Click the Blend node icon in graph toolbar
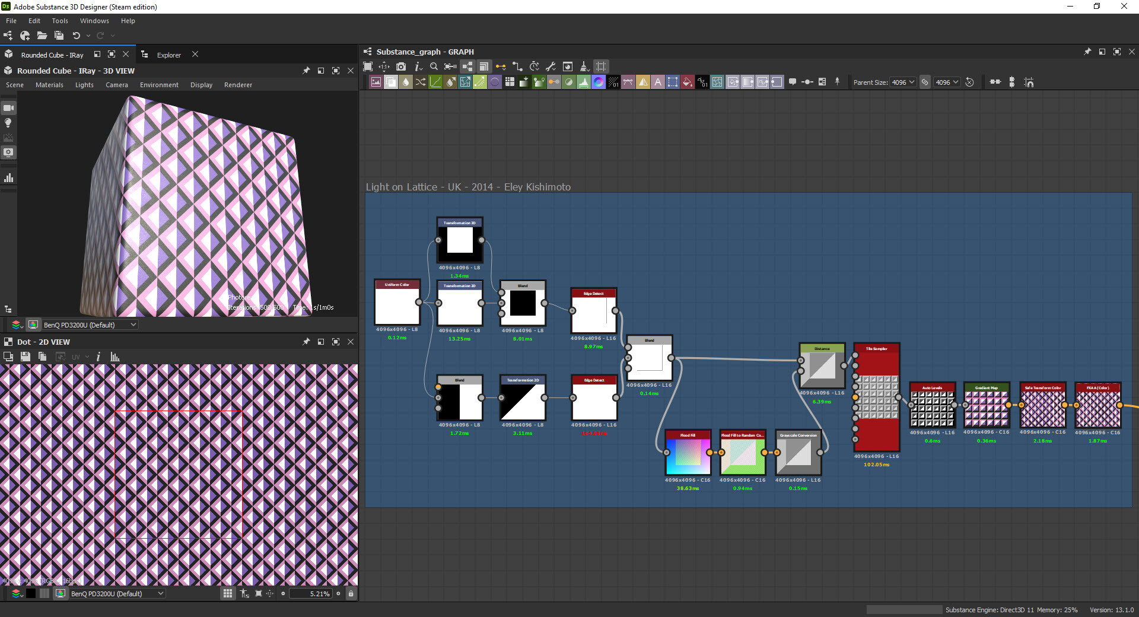Viewport: 1139px width, 617px height. 391,82
